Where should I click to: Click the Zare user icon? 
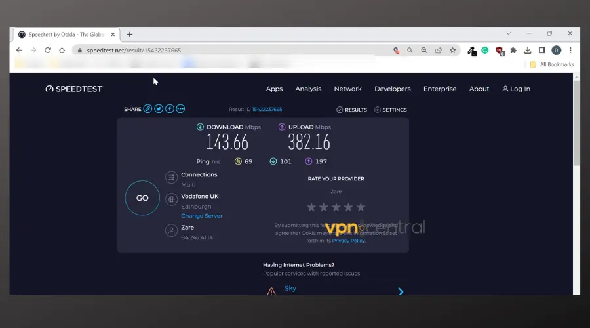(171, 230)
